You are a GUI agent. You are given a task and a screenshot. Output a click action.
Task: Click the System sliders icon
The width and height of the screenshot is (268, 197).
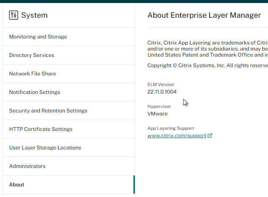(14, 15)
